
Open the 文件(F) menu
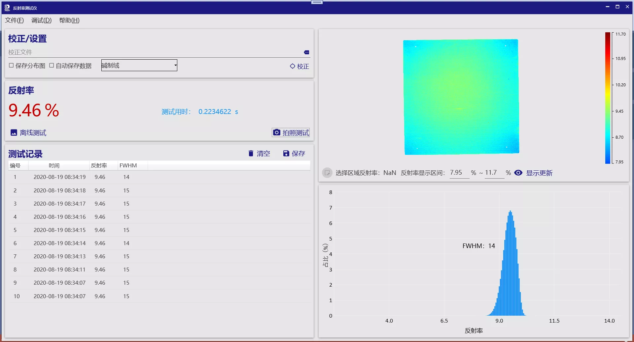tap(14, 20)
